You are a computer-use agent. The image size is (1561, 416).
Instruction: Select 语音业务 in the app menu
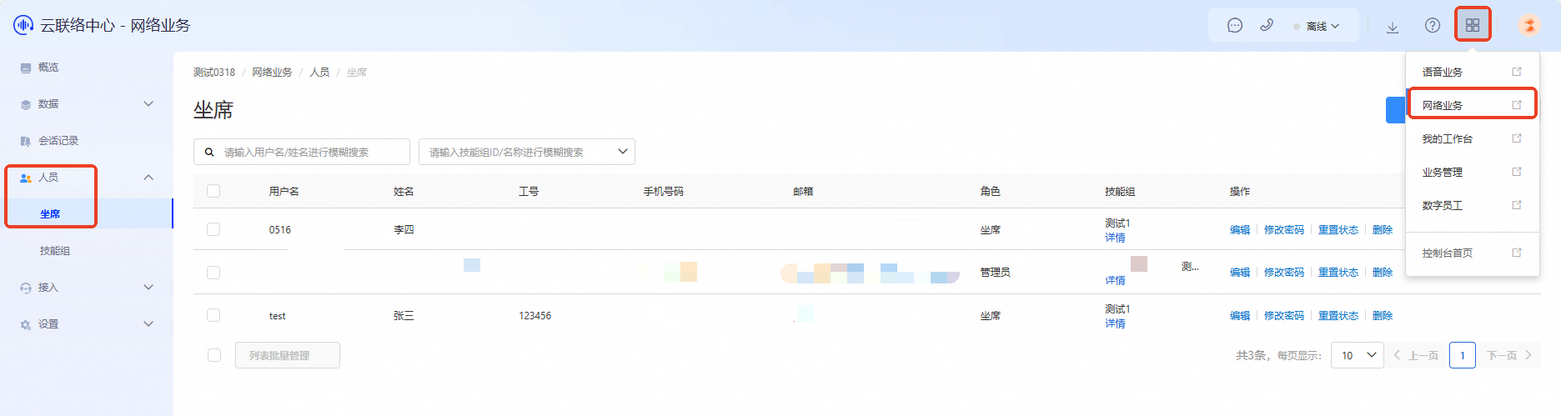coord(1443,73)
